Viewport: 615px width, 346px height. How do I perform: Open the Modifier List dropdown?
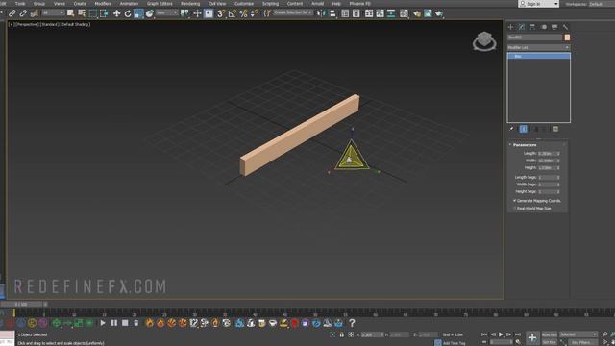point(538,47)
